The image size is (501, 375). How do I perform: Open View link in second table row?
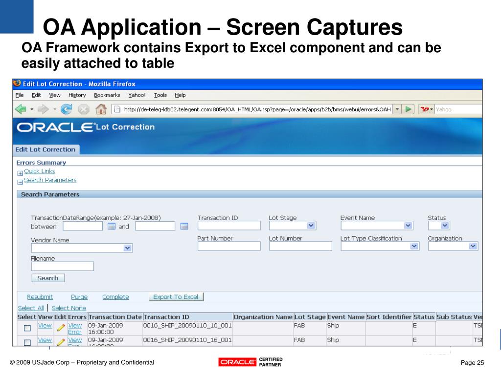(45, 340)
